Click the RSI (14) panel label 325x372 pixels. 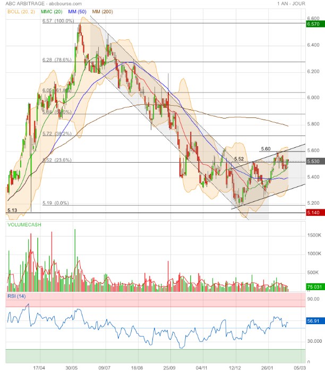point(16,296)
